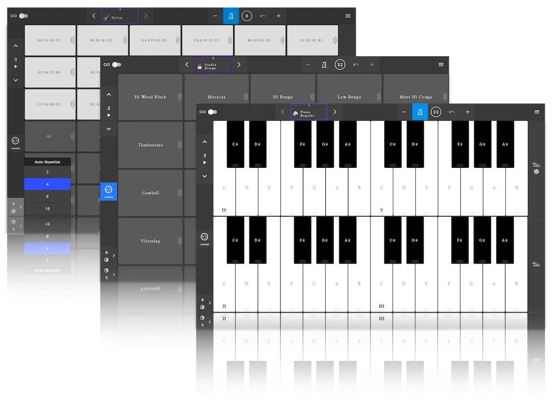Screen dimensions: 553x412
Task: Enable the metronome in the Studio Drums window
Action: (324, 65)
